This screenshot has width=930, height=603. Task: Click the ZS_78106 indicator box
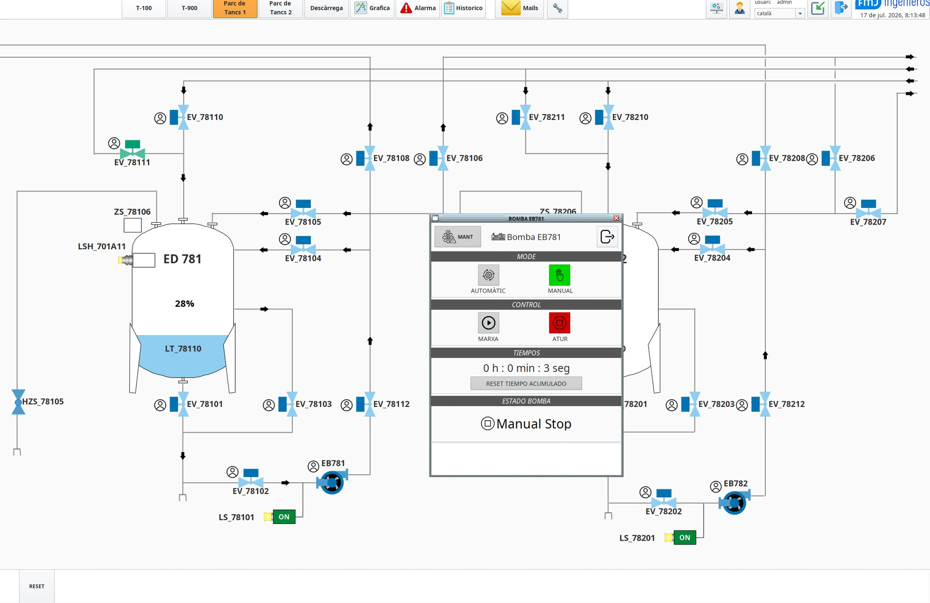pos(133,225)
